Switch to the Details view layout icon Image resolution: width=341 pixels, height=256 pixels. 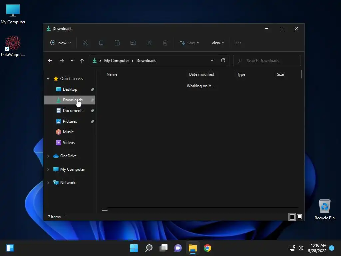[292, 217]
